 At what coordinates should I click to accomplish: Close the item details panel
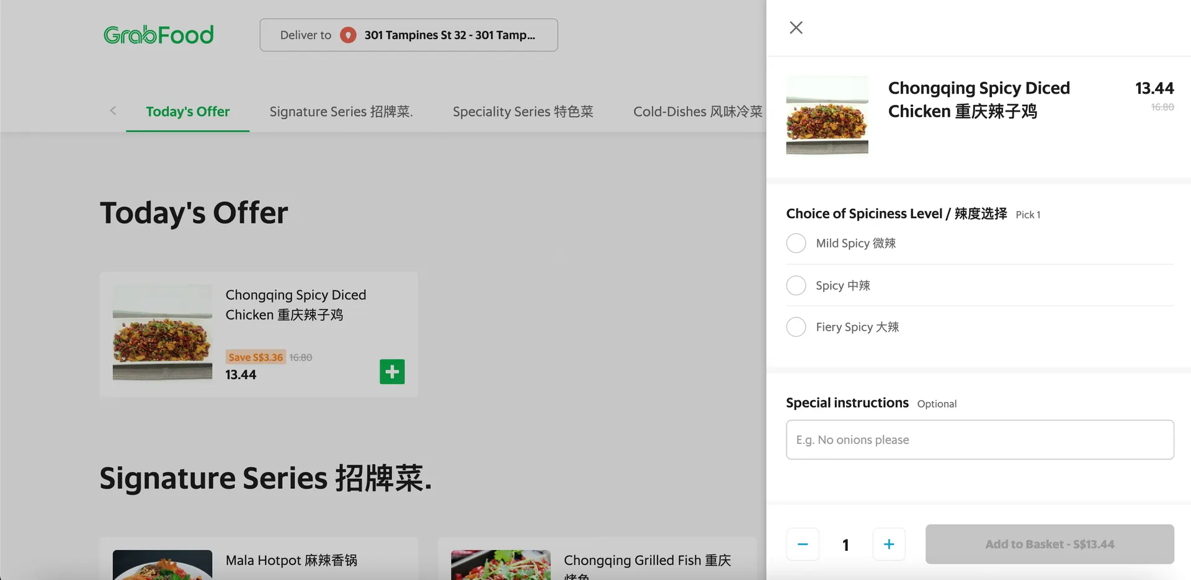(796, 27)
